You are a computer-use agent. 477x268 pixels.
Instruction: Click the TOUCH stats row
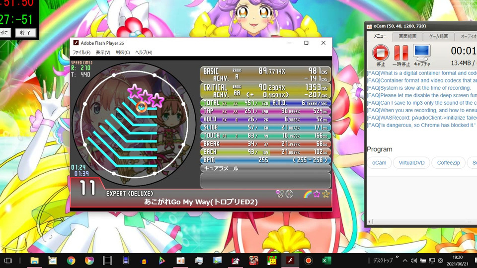pyautogui.click(x=265, y=135)
